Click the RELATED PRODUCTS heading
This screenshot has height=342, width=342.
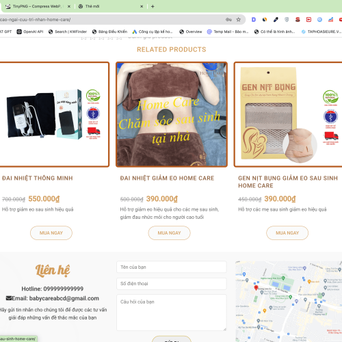click(172, 49)
